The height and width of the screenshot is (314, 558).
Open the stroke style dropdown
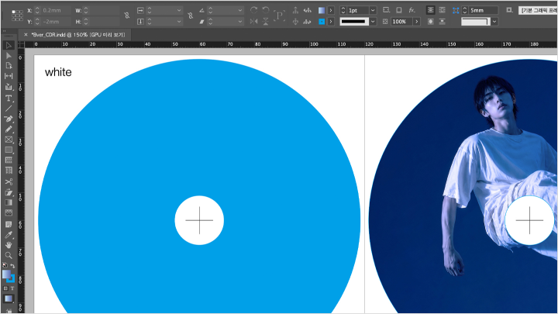coord(373,22)
